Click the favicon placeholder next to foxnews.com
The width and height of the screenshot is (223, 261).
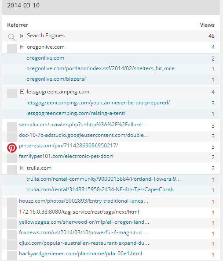point(12,234)
